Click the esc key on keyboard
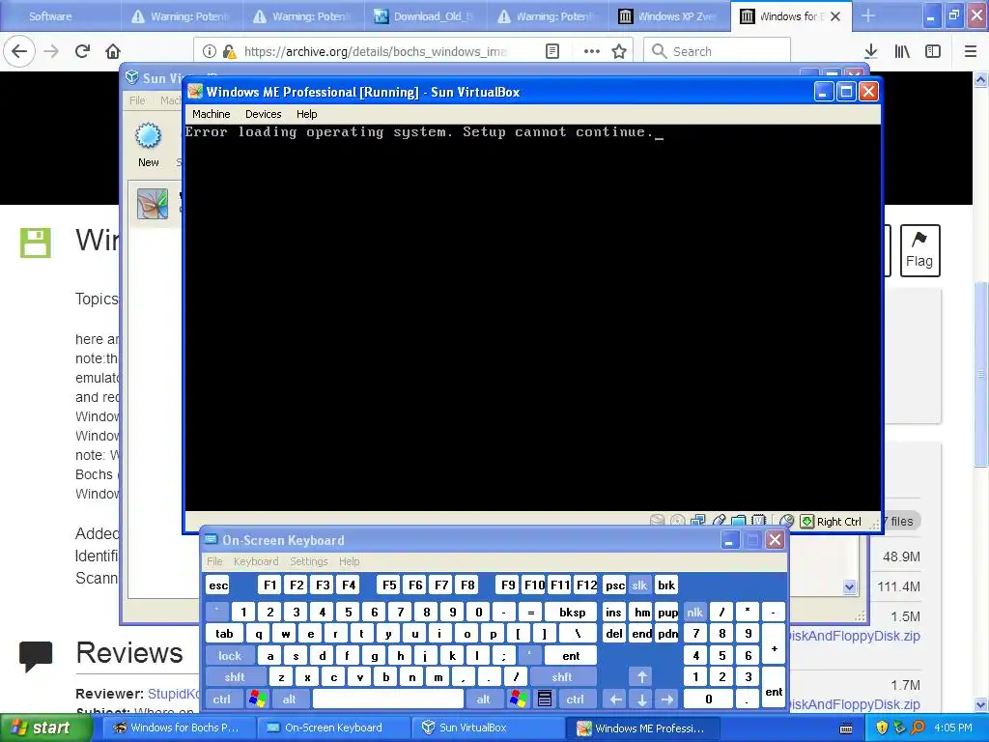 [218, 585]
